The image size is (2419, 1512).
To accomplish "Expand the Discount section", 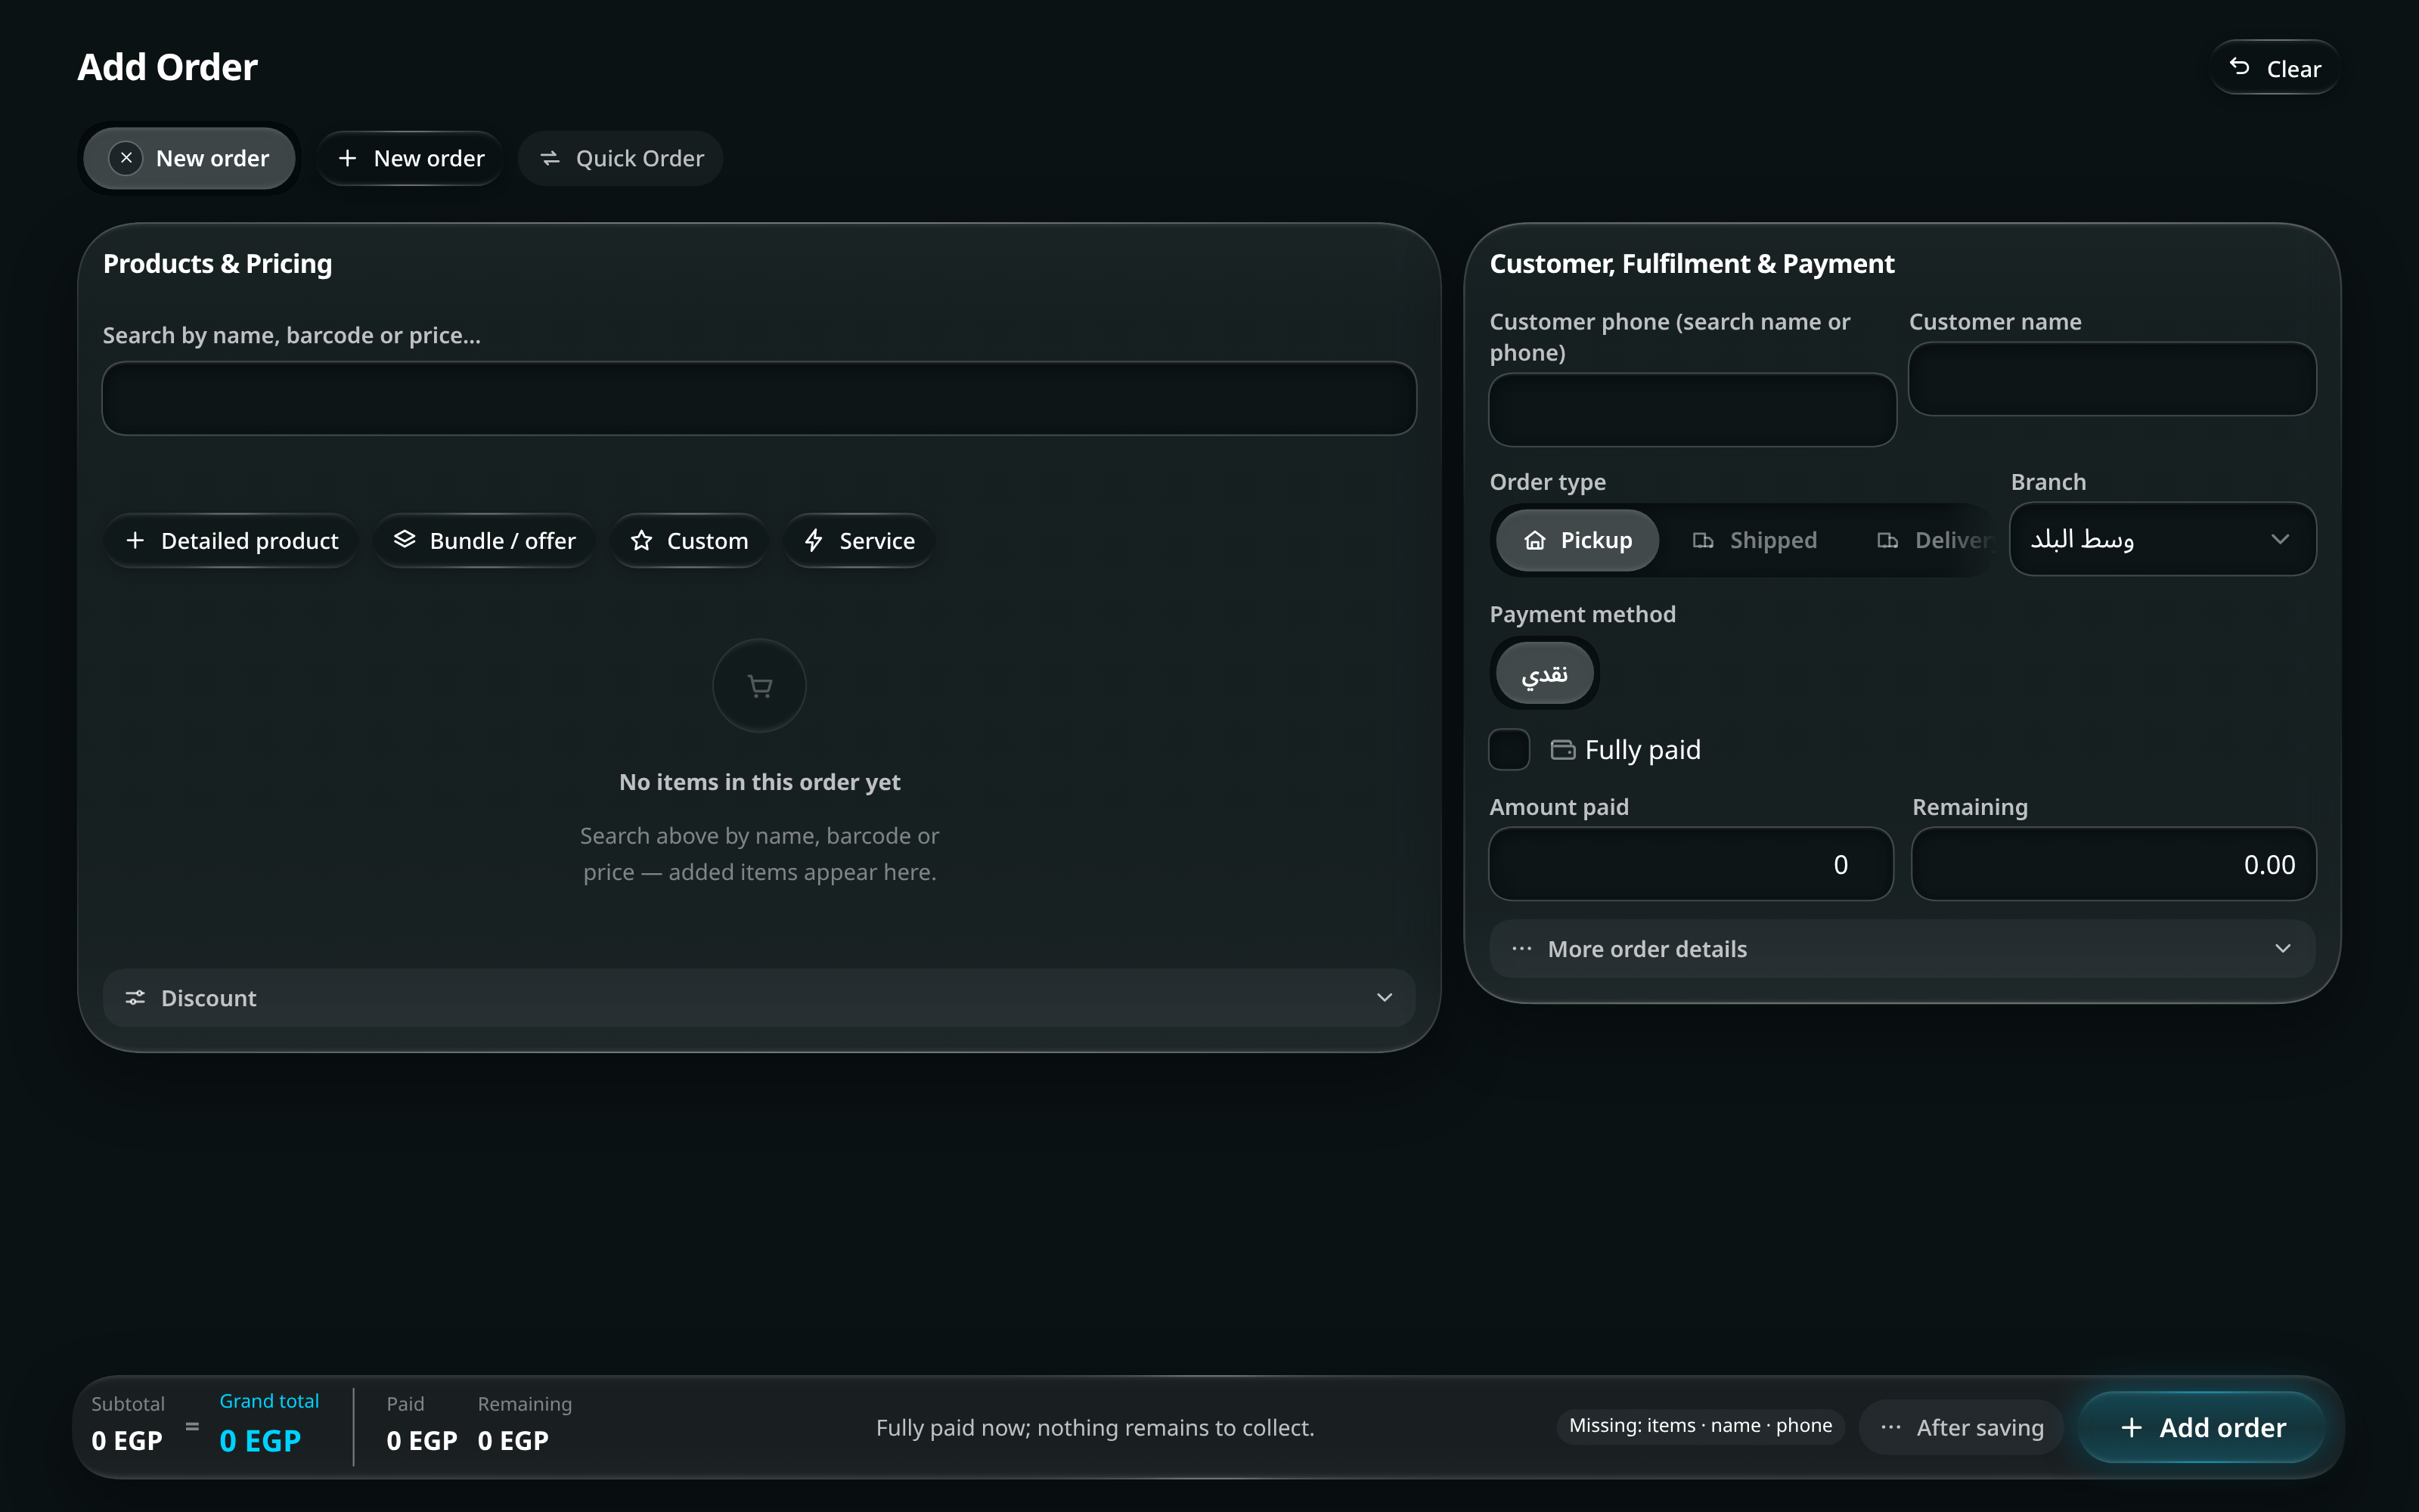I will (759, 998).
